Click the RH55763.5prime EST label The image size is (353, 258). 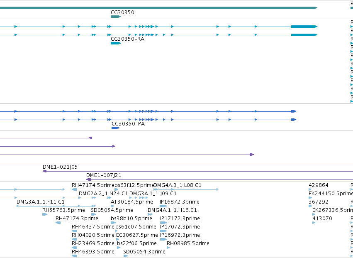pyautogui.click(x=63, y=210)
